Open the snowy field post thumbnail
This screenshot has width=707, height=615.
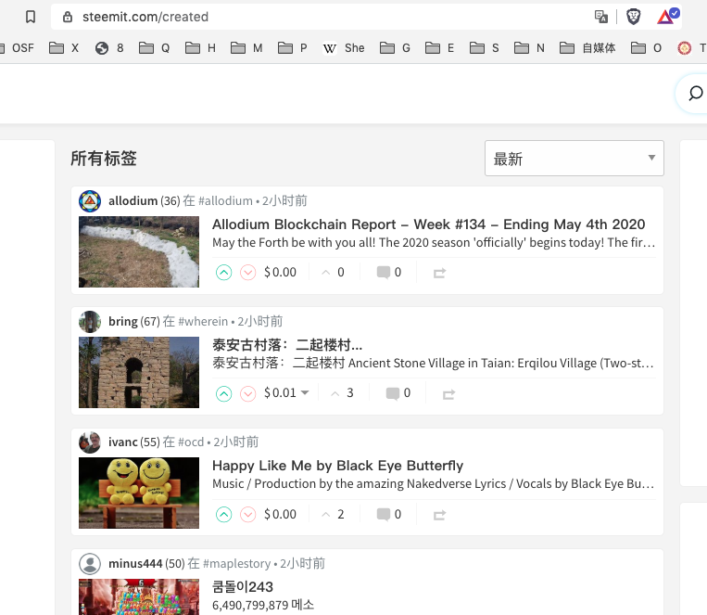click(139, 252)
